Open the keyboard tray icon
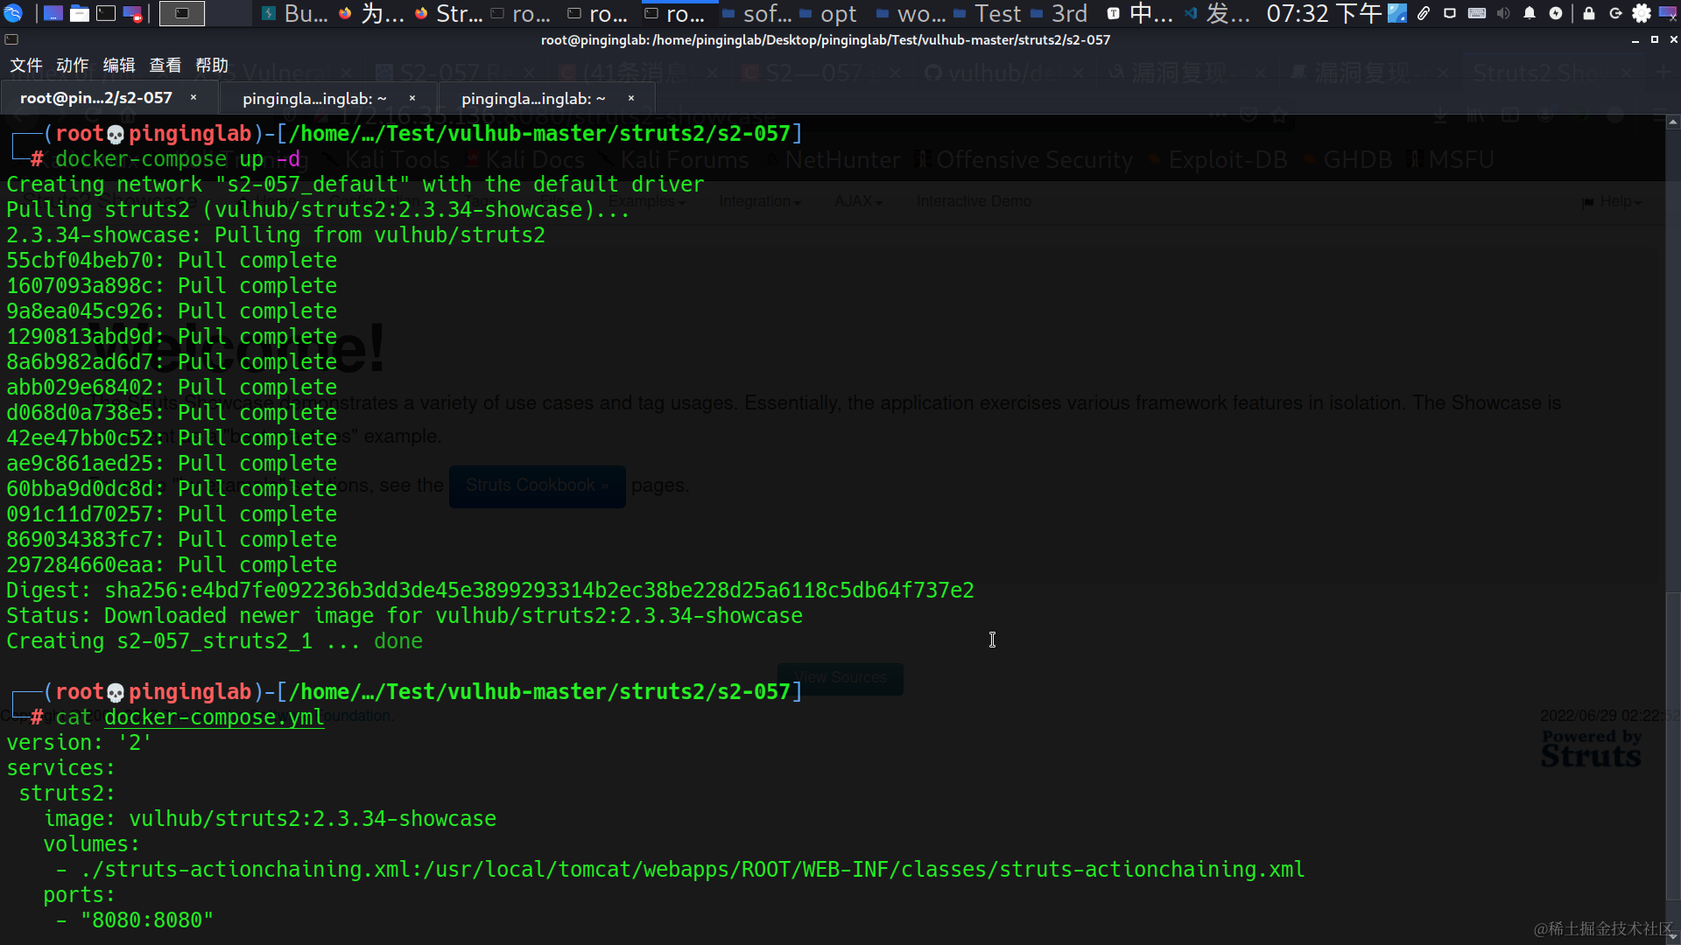Image resolution: width=1681 pixels, height=945 pixels. click(x=1477, y=13)
